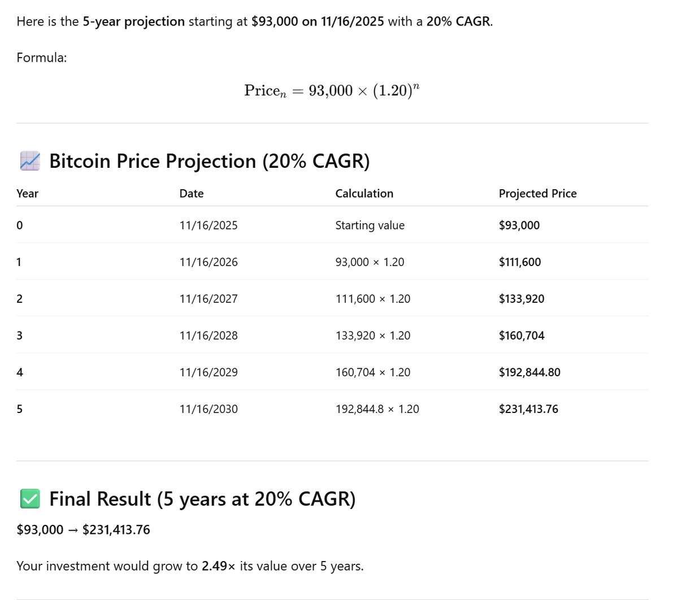Click the bold 2.49× growth multiplier
678x600 pixels.
click(218, 566)
